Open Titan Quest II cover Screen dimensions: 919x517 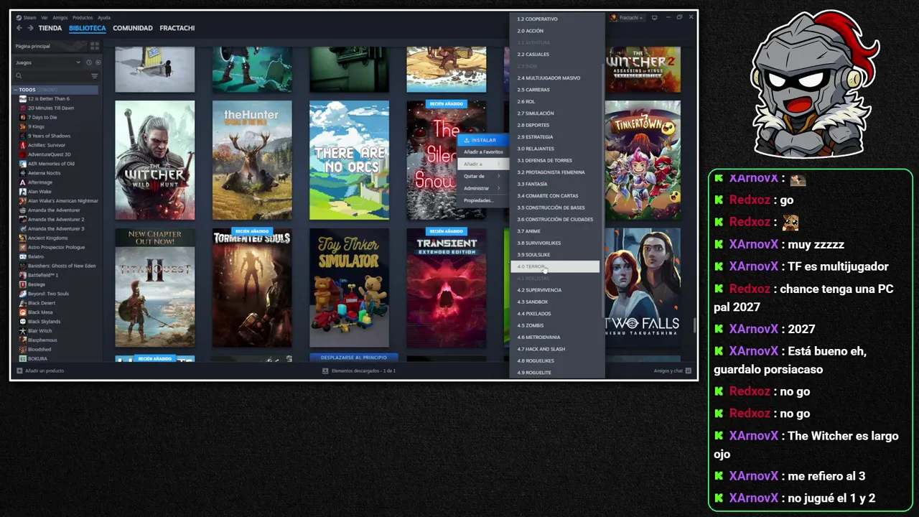[155, 288]
